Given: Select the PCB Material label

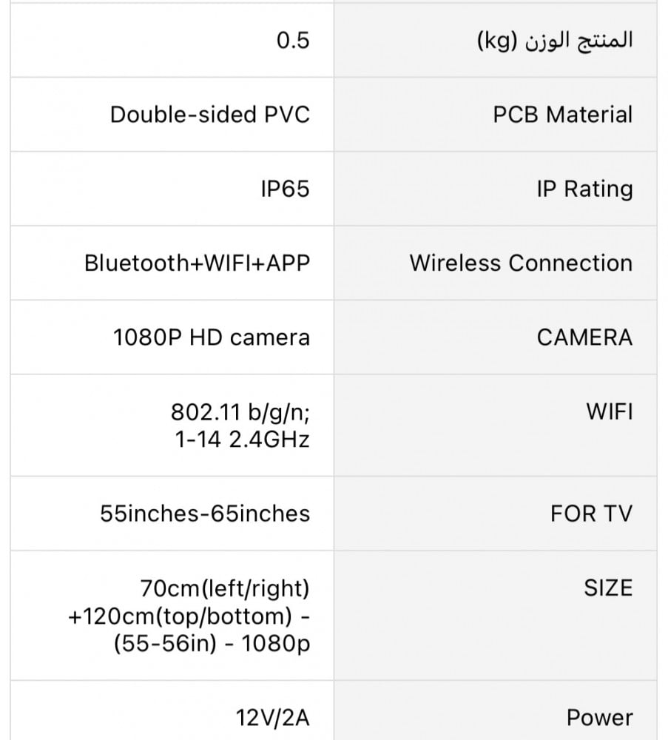Looking at the screenshot, I should tap(563, 115).
